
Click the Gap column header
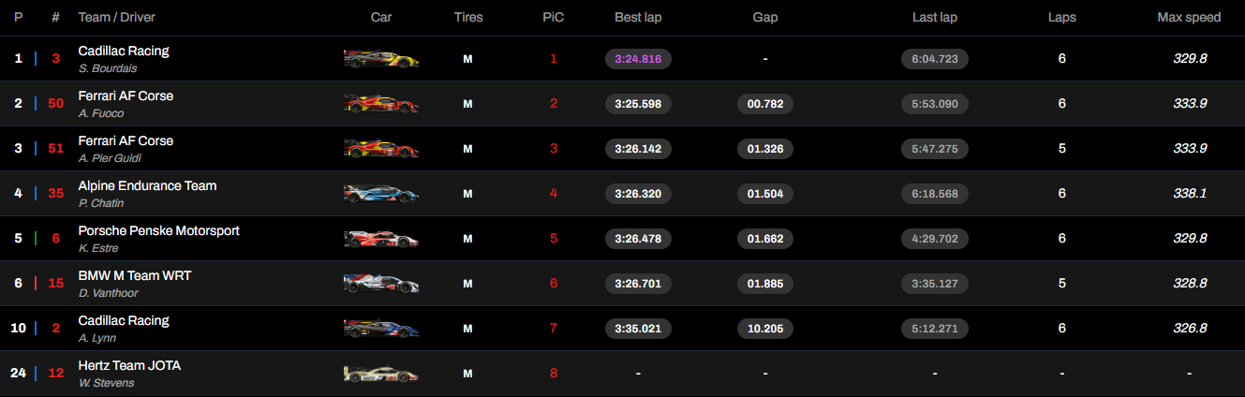click(x=765, y=18)
